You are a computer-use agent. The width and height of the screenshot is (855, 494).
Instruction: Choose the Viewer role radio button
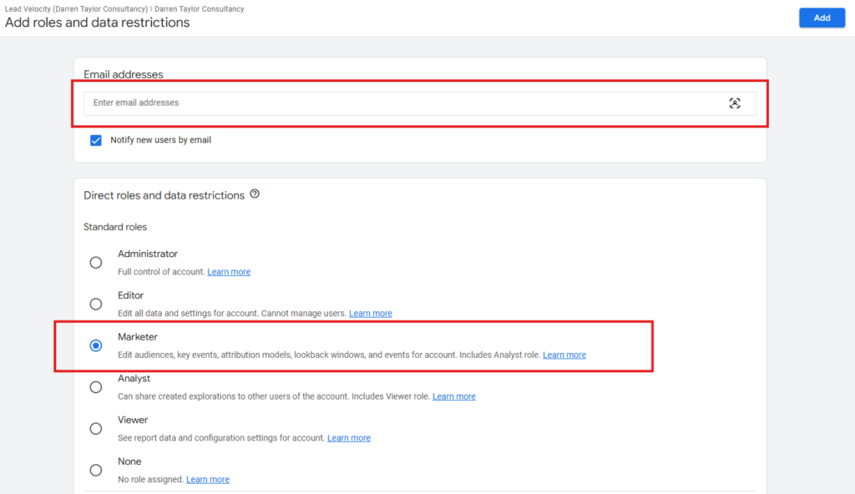pos(96,429)
